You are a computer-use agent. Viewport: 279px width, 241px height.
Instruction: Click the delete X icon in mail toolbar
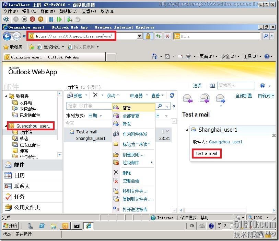tap(95, 95)
